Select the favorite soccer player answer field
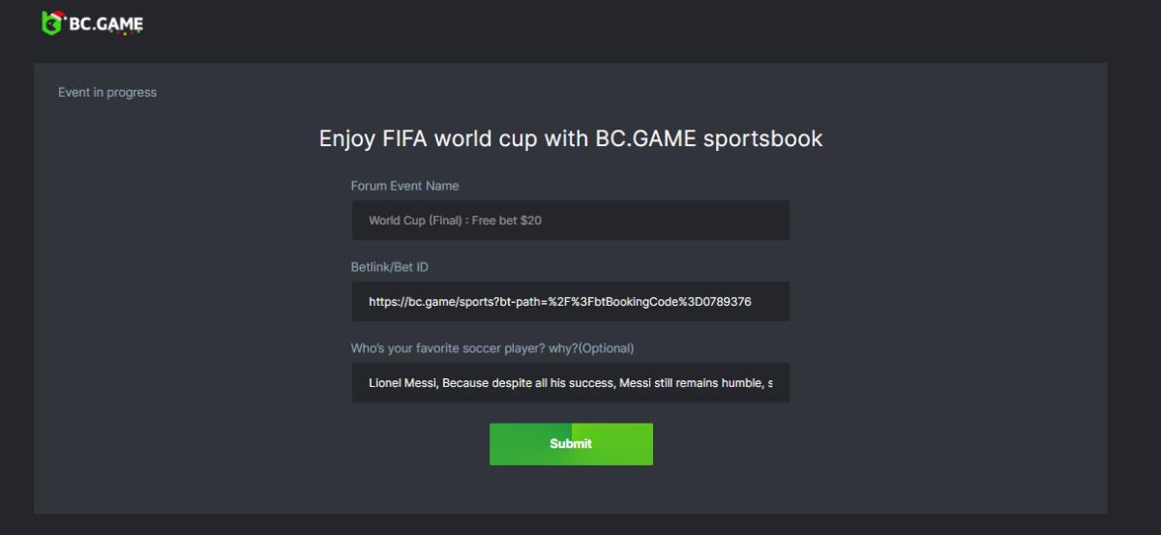Screen dimensions: 1161x535 pos(570,383)
